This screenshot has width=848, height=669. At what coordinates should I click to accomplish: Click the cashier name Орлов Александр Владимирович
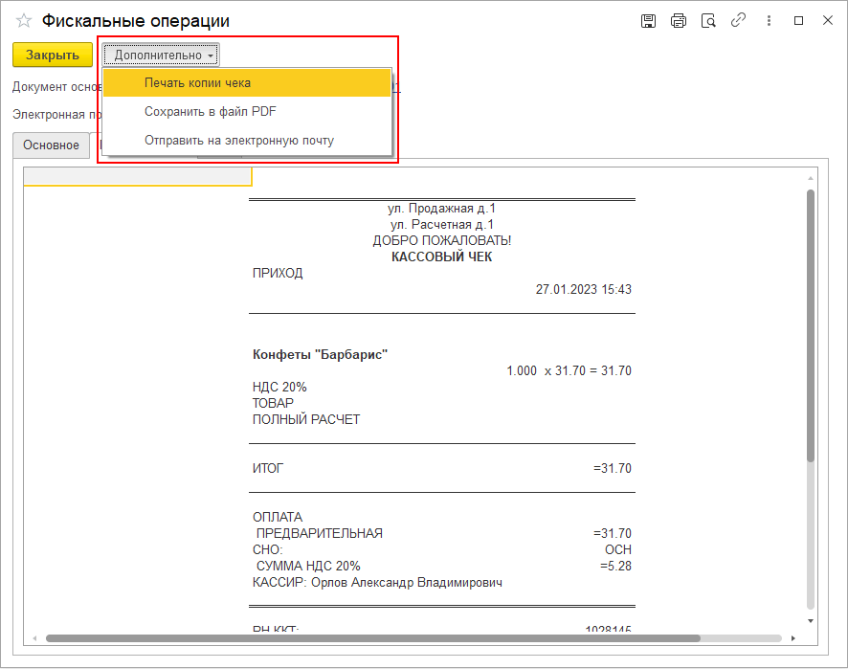coord(407,583)
